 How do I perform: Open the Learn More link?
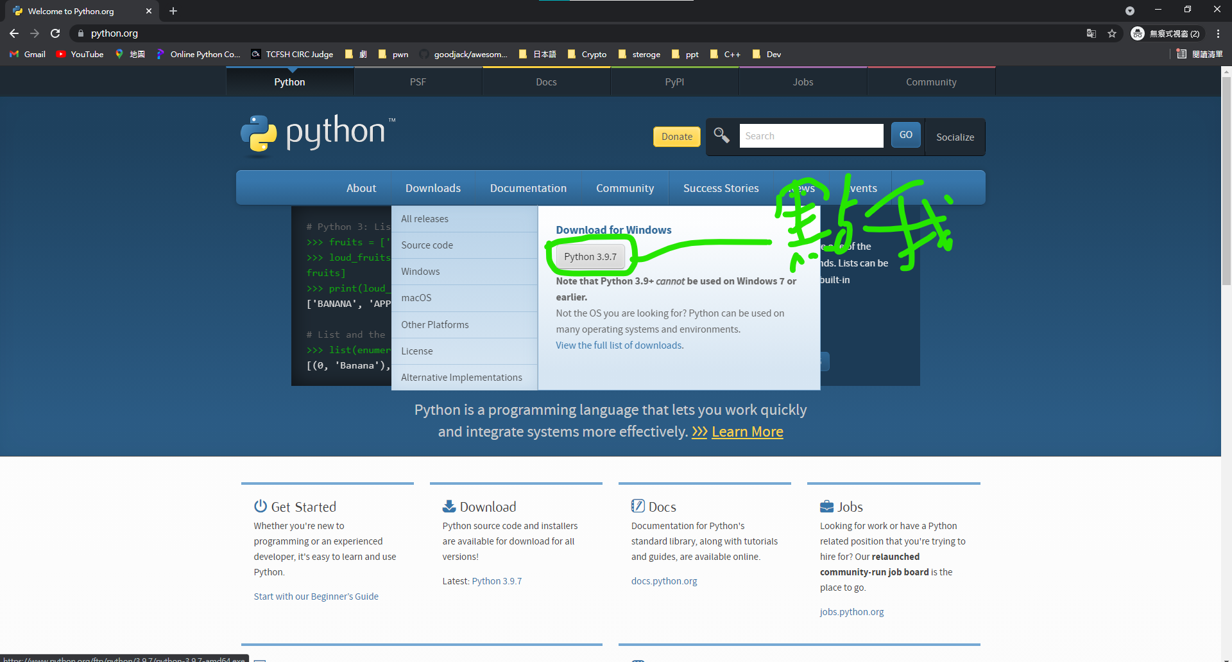point(747,432)
